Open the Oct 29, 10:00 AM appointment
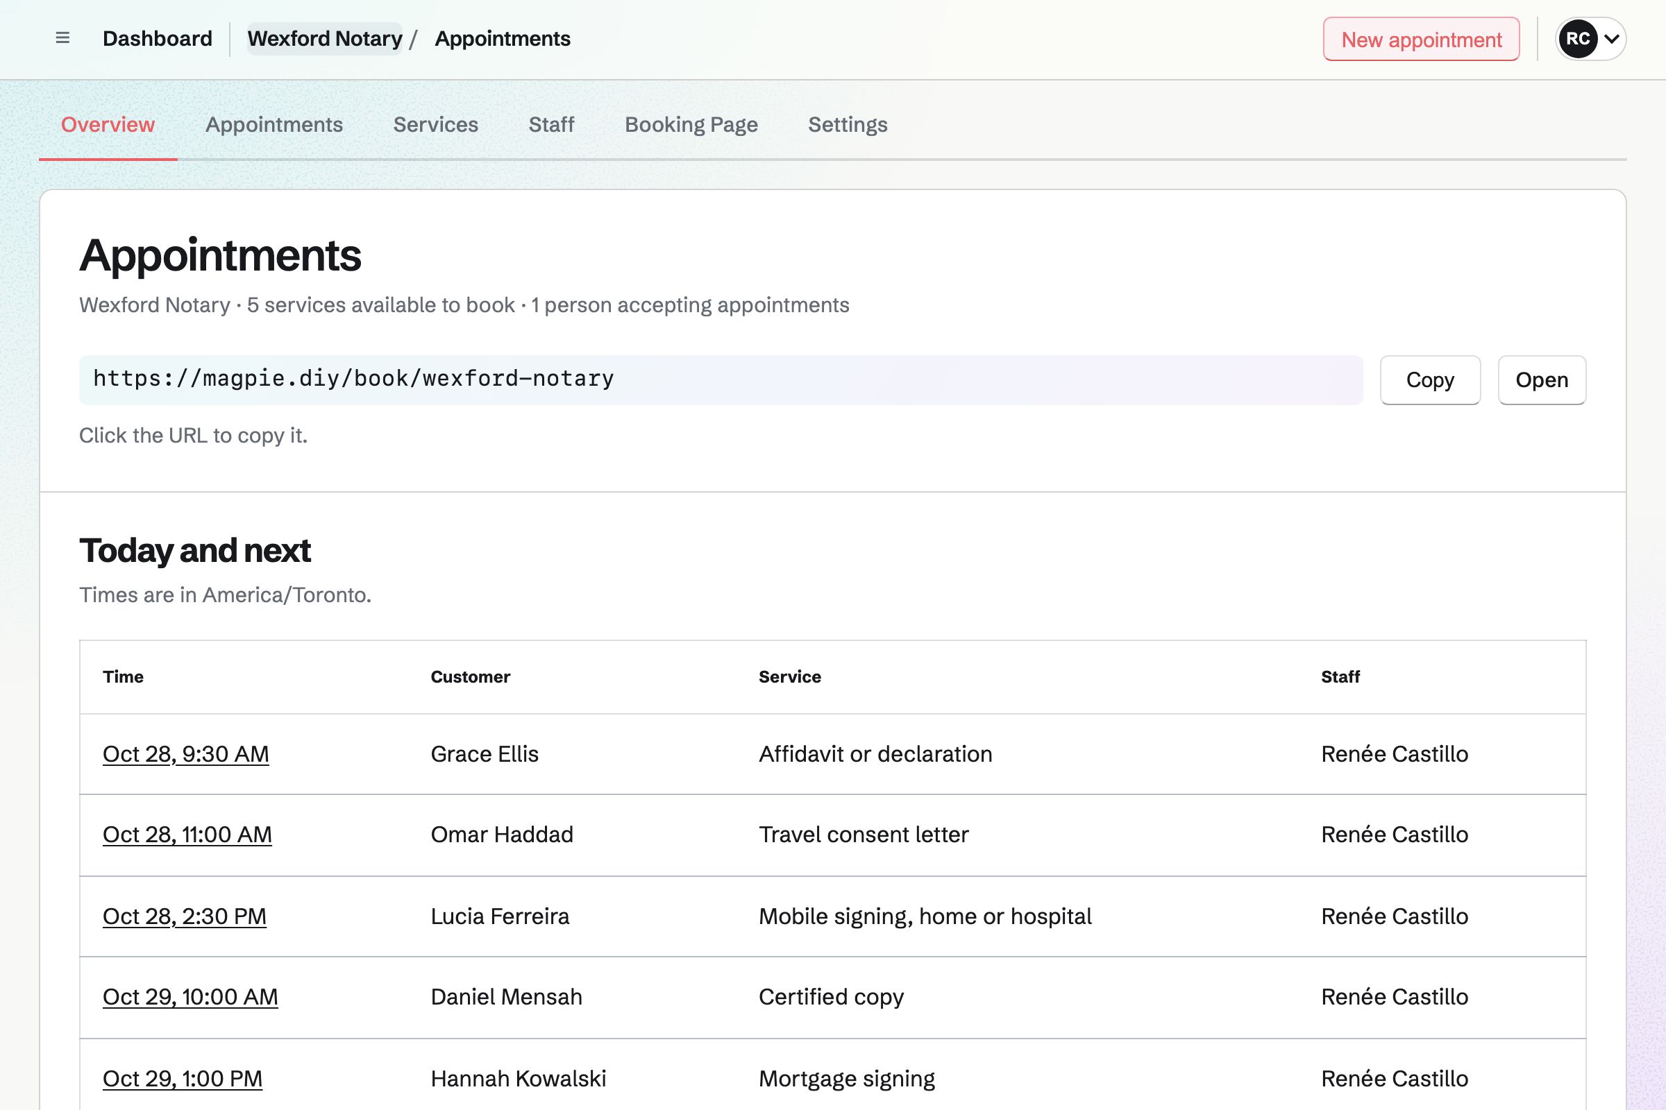 coord(190,997)
